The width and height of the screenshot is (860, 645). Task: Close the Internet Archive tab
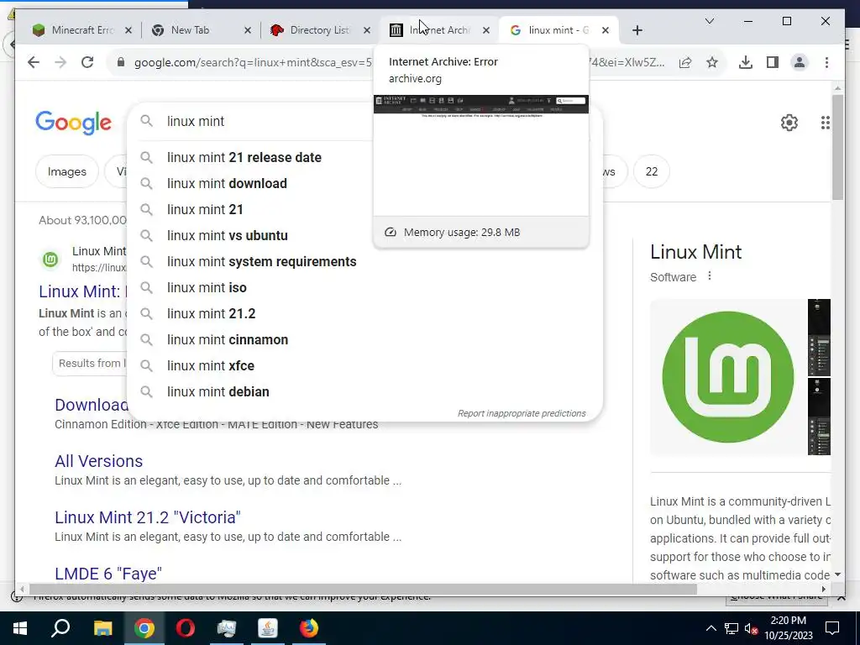pyautogui.click(x=486, y=30)
